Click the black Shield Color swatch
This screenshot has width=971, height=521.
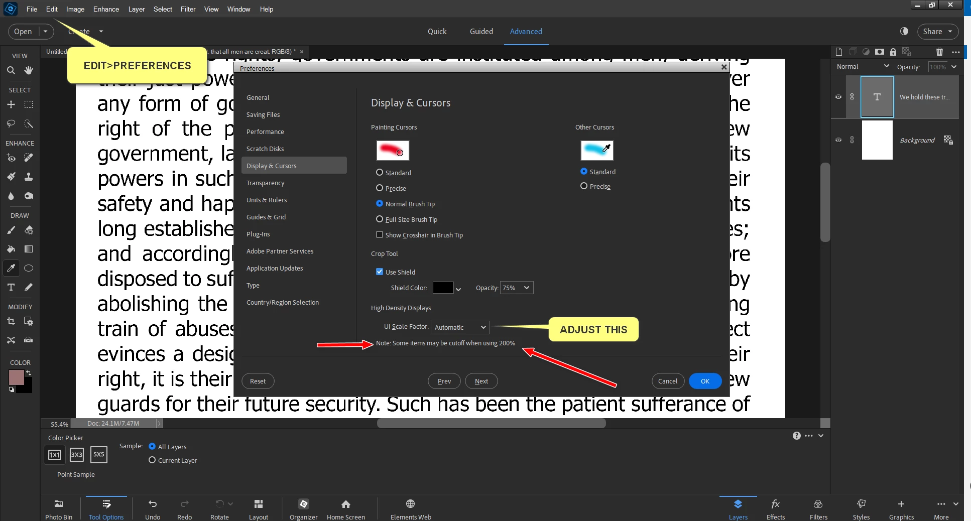tap(443, 288)
